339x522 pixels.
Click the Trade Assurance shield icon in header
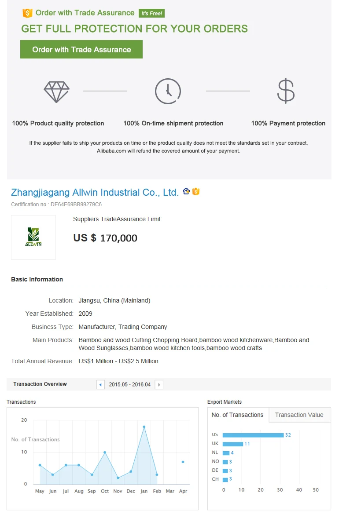tap(27, 13)
